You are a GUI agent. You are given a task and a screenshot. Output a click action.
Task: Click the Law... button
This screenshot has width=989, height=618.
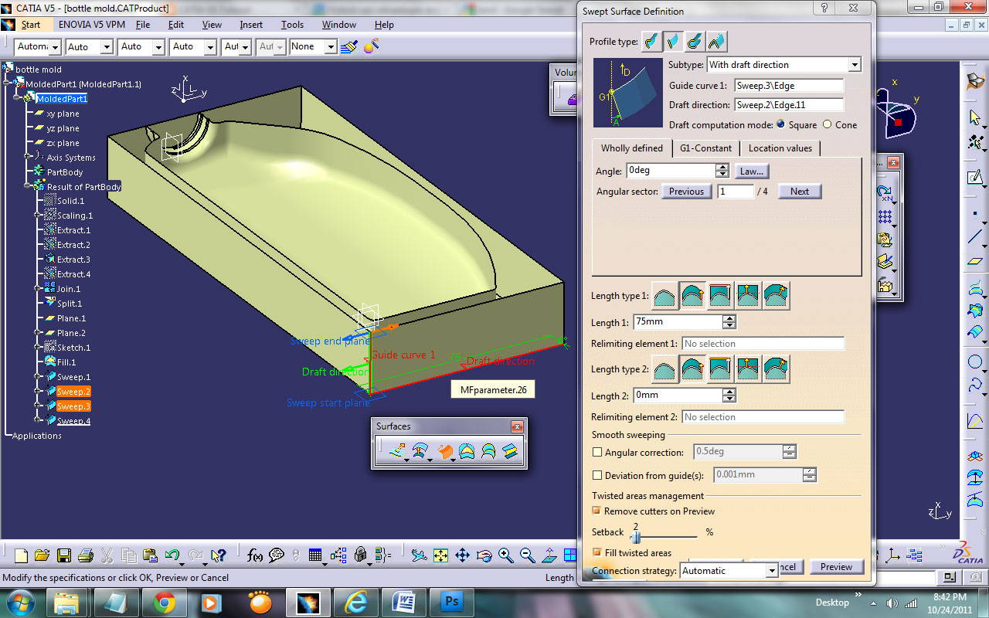tap(752, 171)
